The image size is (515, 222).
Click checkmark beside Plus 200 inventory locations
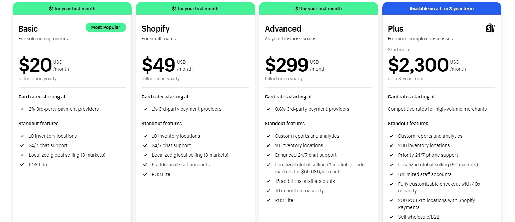tap(391, 145)
